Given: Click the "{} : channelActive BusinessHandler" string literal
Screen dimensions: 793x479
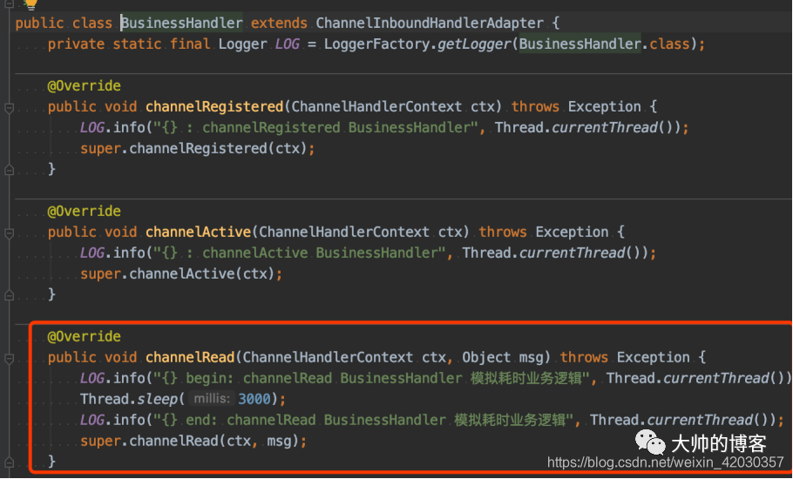Looking at the screenshot, I should click(x=300, y=253).
